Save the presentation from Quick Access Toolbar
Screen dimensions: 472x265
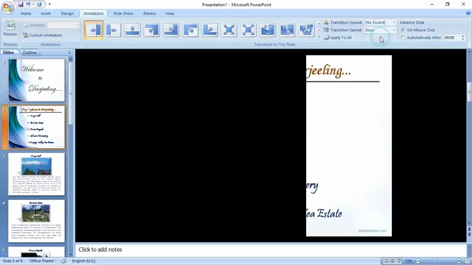(x=21, y=4)
